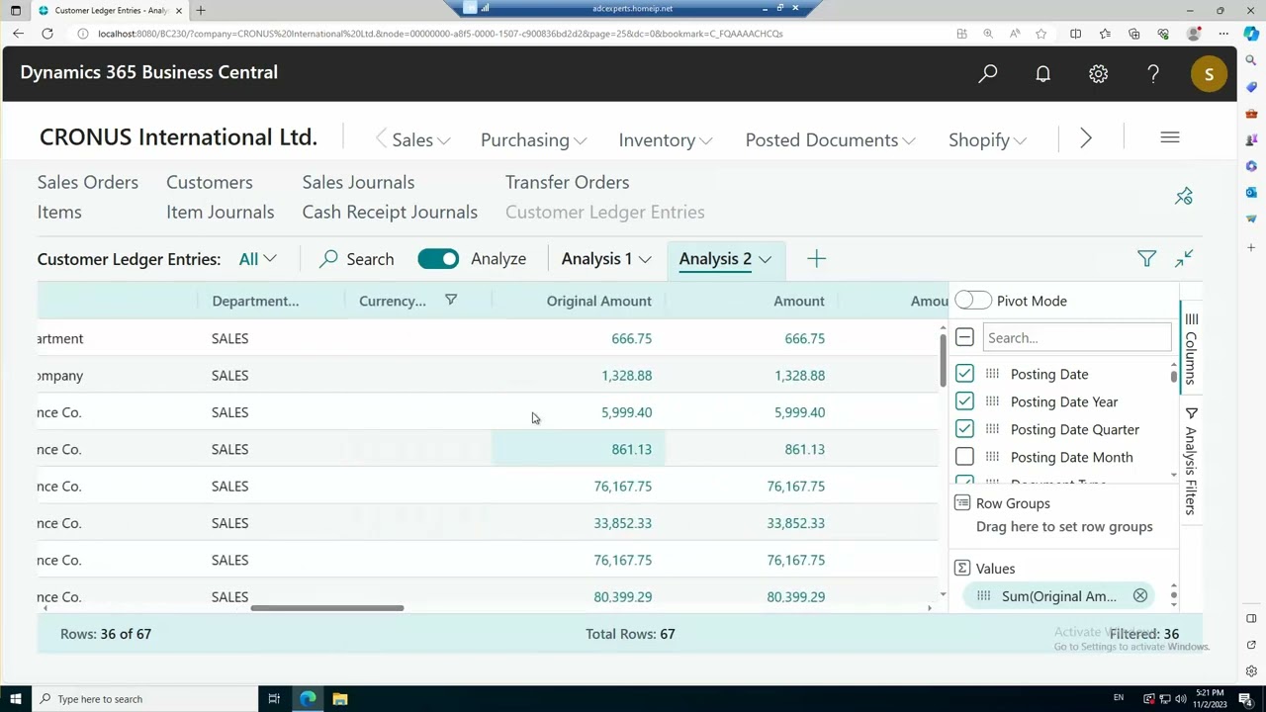1266x712 pixels.
Task: Uncheck the Posting Date Year checkbox
Action: click(x=964, y=401)
